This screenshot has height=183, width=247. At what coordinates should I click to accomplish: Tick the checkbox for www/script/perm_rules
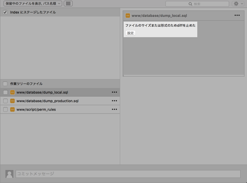(x=5, y=110)
